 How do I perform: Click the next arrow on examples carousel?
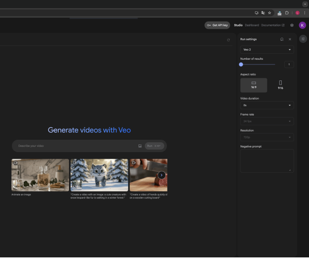161,175
